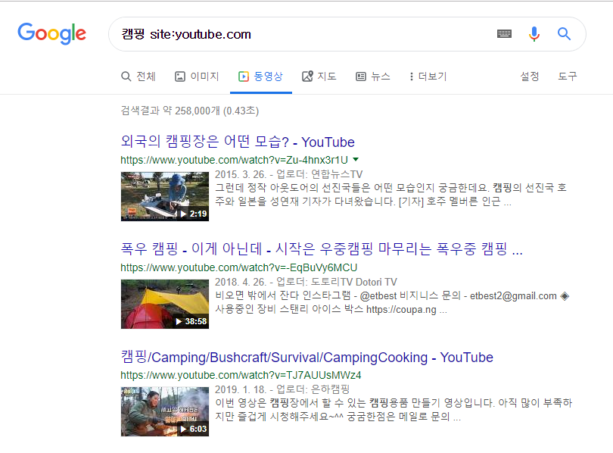Open the 더보기 menu label
The width and height of the screenshot is (613, 453).
(x=432, y=77)
